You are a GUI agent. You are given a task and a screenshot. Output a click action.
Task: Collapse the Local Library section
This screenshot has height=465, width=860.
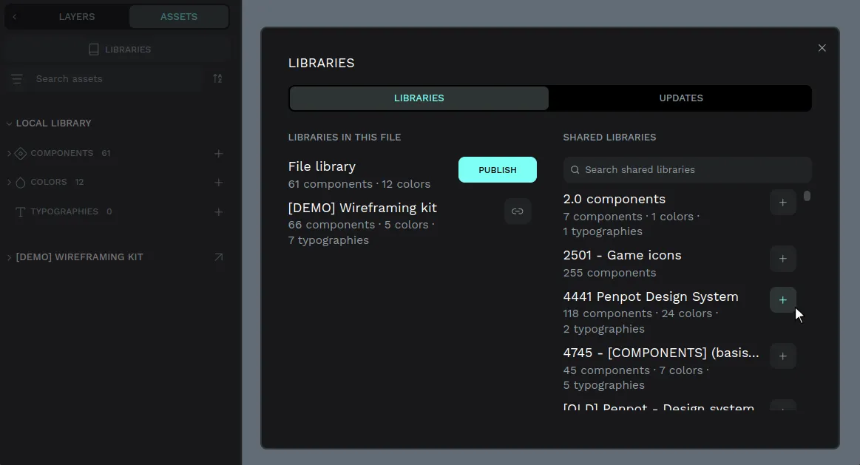tap(10, 123)
